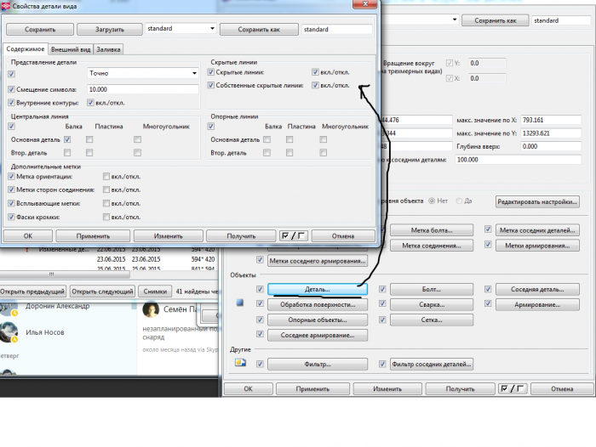Enable Метка ориентации вкл./откл. checkbox
Image resolution: width=596 pixels, height=447 pixels.
click(x=106, y=177)
